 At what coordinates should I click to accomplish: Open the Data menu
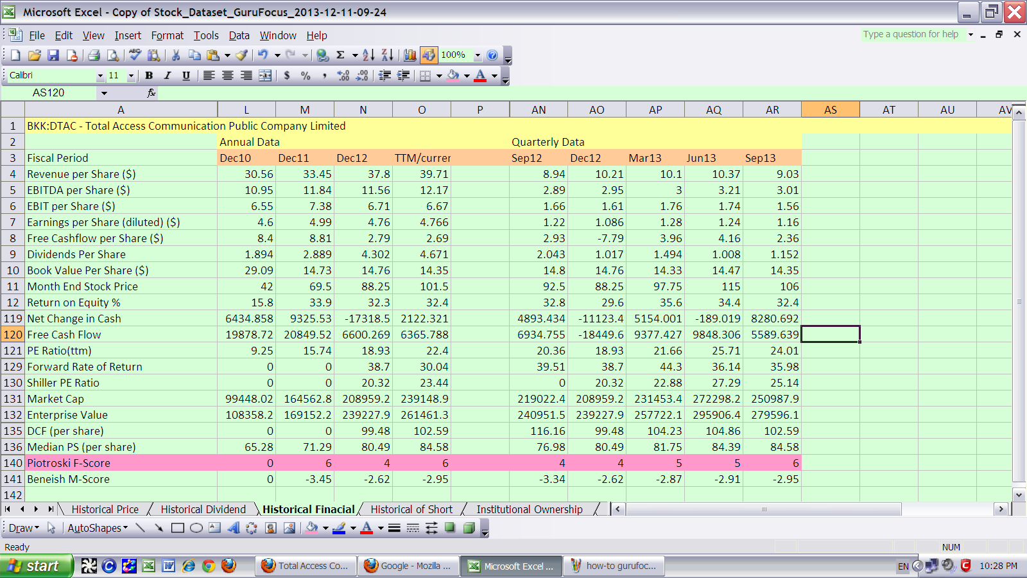pos(239,35)
